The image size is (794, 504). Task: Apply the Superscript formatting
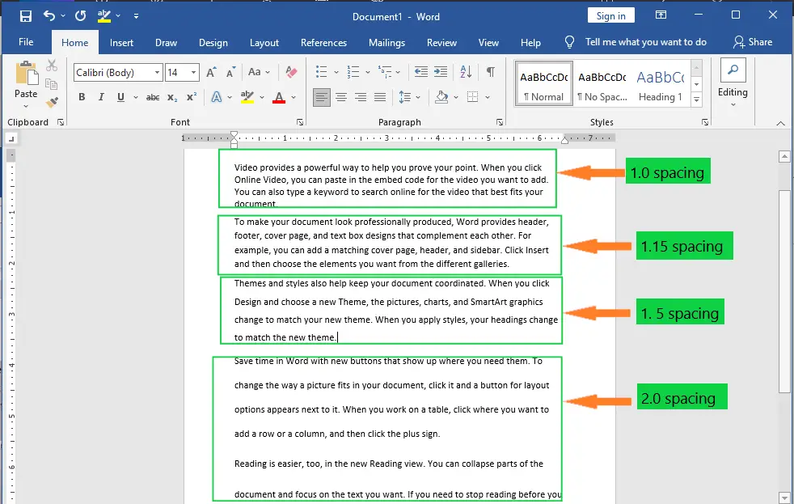tap(192, 97)
